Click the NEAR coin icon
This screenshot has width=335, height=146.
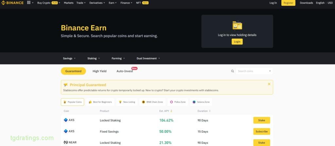(x=66, y=142)
